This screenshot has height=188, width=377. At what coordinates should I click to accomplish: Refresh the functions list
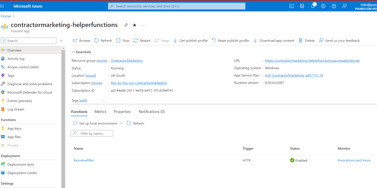[x=135, y=123]
